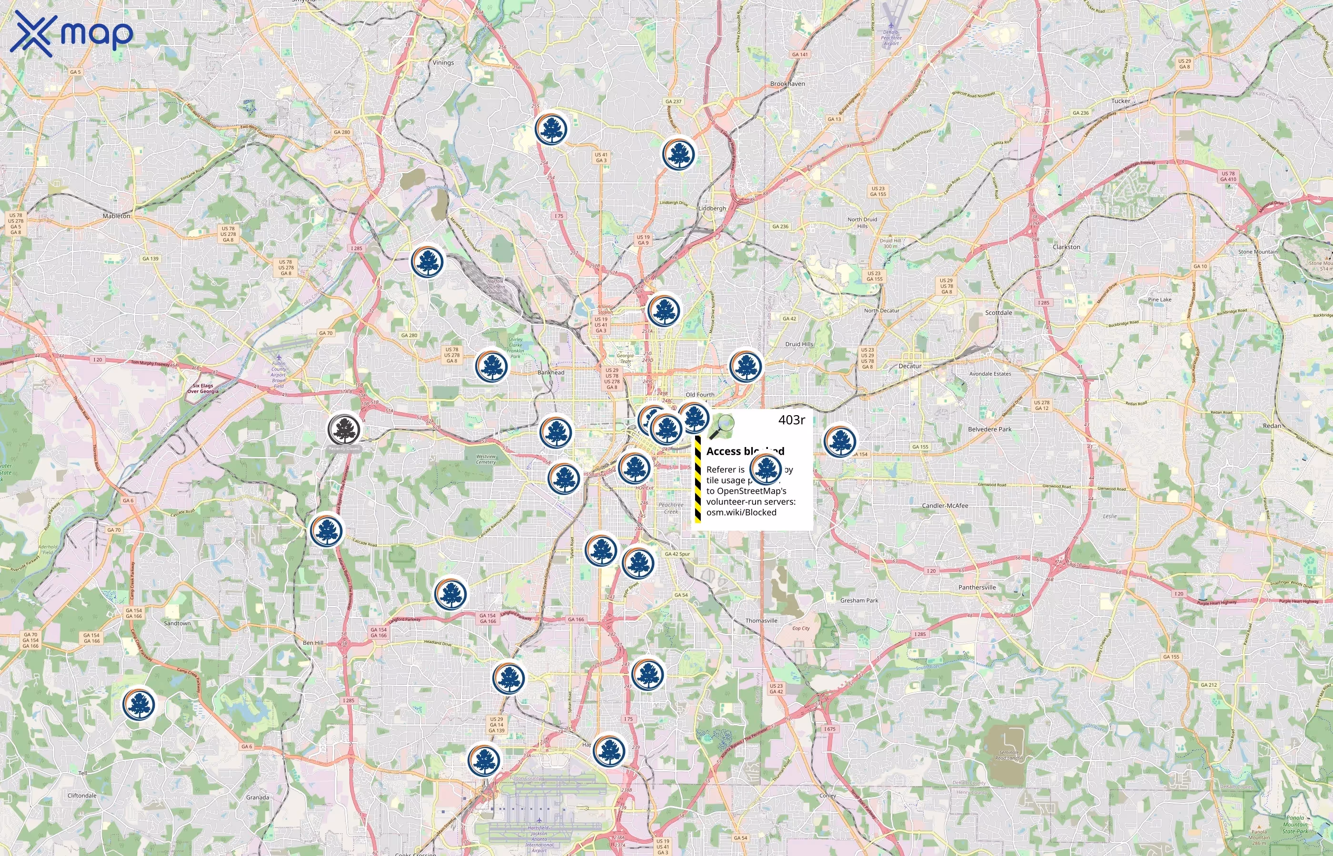Open tree marker south of Vinings near exit 255
The image size is (1333, 856).
tap(551, 129)
